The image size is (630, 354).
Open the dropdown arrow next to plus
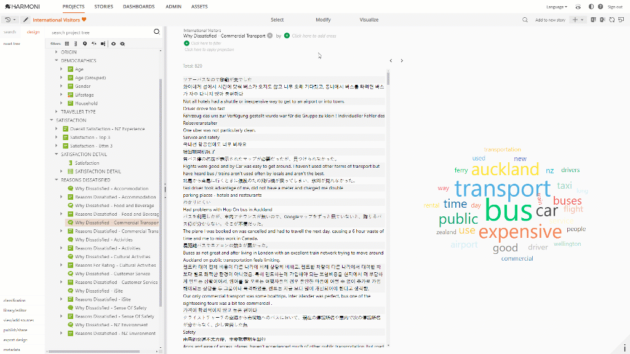click(x=582, y=20)
